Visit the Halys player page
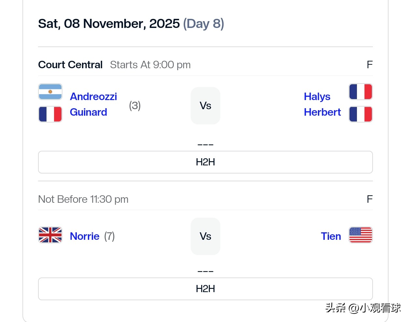 click(x=317, y=97)
